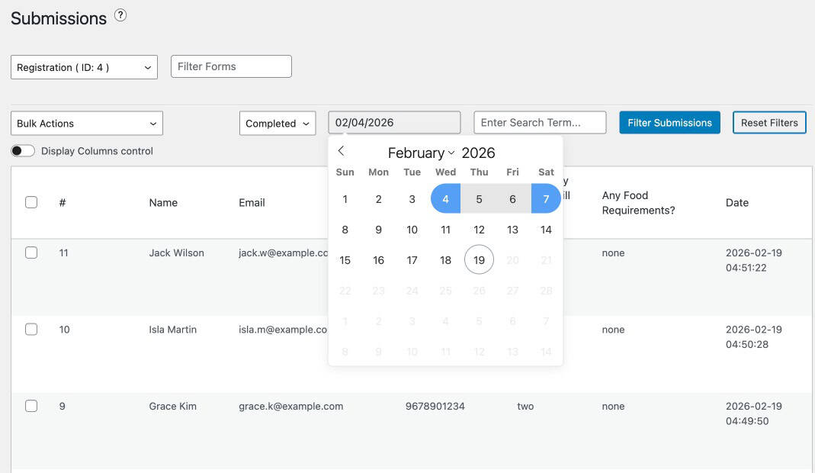Viewport: 815px width, 473px height.
Task: Select circled today date February 19
Action: click(x=480, y=259)
